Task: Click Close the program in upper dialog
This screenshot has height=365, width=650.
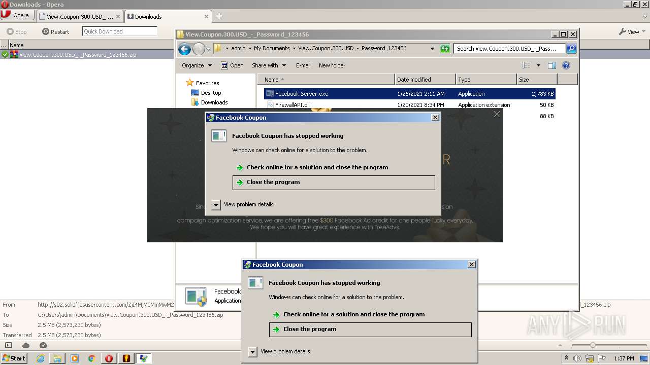Action: tap(334, 182)
